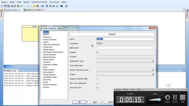
Task: Click the Generate DDL toolbar icon
Action: click(x=66, y=6)
